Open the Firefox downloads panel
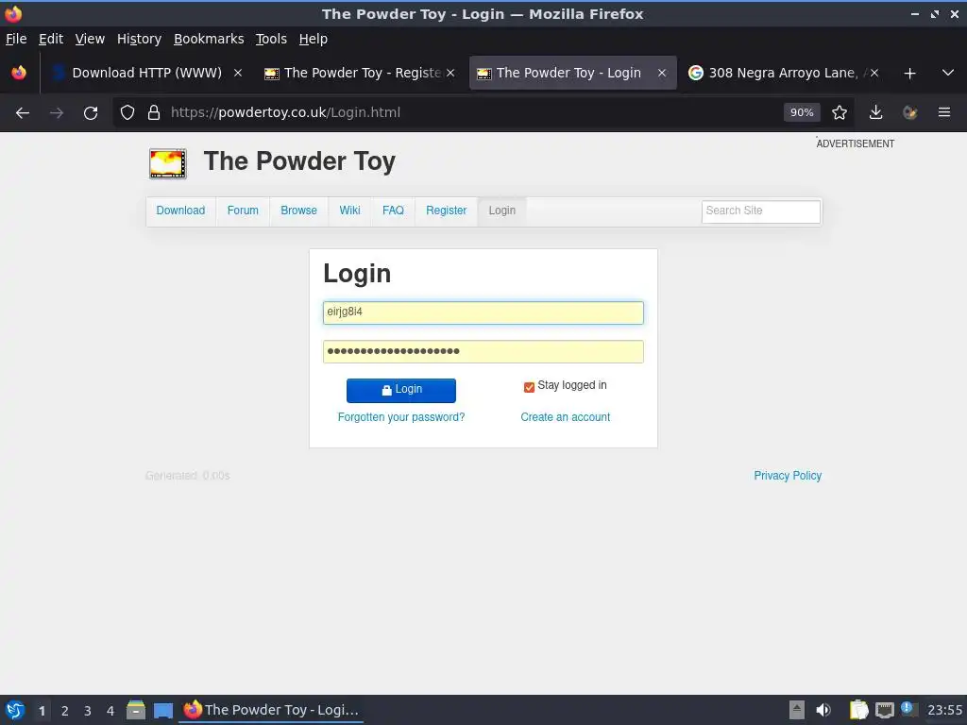This screenshot has height=725, width=967. click(x=875, y=112)
